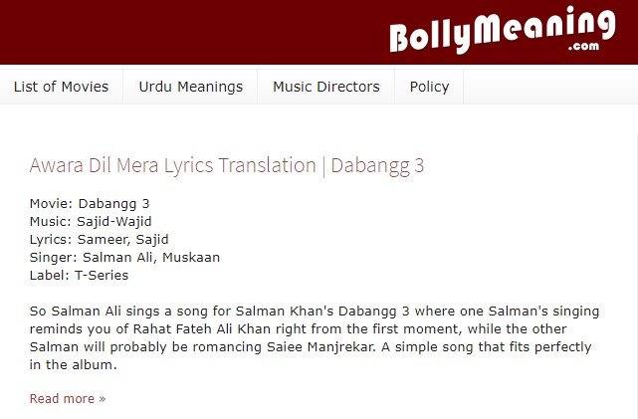Select the Policy menu item
The width and height of the screenshot is (638, 419).
pyautogui.click(x=429, y=87)
